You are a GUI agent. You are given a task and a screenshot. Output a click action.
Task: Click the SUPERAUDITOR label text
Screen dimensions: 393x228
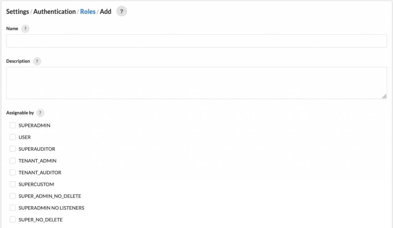click(x=37, y=149)
